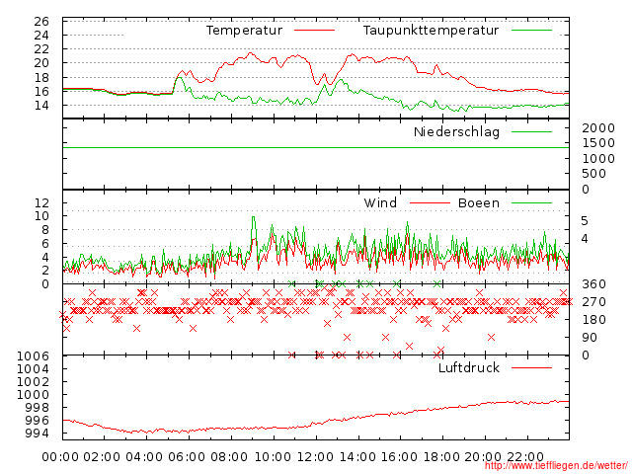The image size is (632, 474).
Task: Click the Wind legend label
Action: (x=380, y=203)
